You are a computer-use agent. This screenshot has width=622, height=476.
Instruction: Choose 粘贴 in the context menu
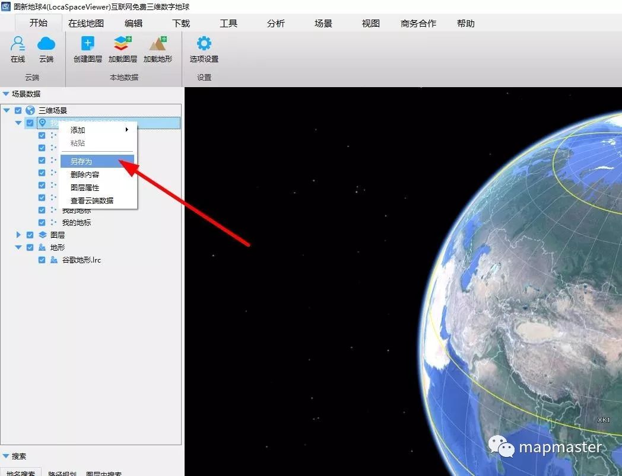[x=97, y=143]
